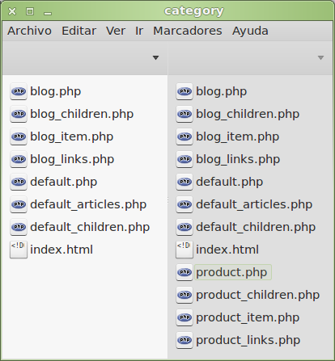Select product.php PHP icon in right pane
This screenshot has width=335, height=361.
(184, 272)
